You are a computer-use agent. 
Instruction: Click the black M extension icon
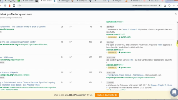pyautogui.click(x=14, y=6)
